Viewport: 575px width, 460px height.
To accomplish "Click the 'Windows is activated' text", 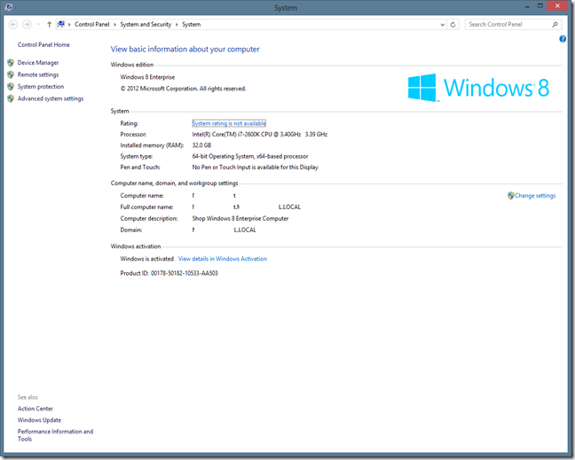I will pyautogui.click(x=146, y=259).
